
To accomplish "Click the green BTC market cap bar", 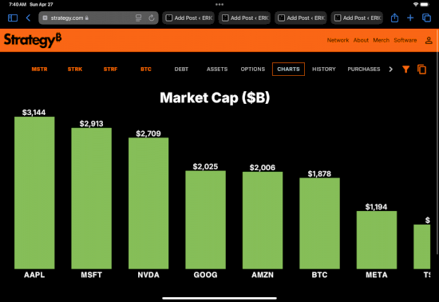I will click(x=319, y=223).
